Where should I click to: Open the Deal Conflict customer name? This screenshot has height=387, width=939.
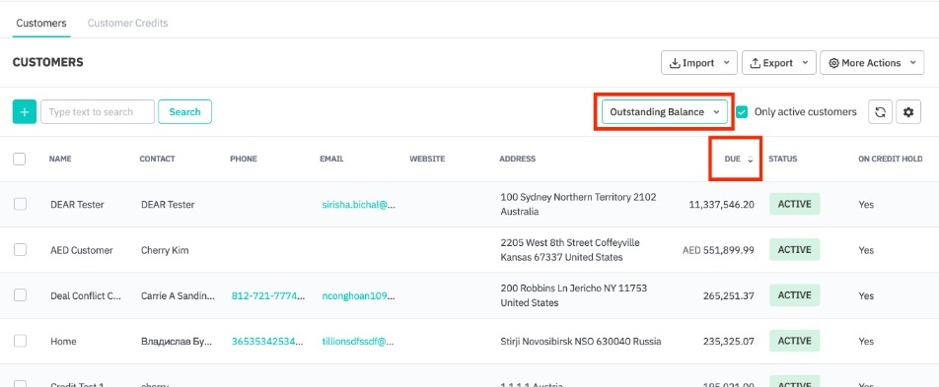[x=86, y=295]
